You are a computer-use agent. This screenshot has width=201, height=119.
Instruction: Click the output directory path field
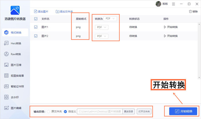click(x=100, y=111)
